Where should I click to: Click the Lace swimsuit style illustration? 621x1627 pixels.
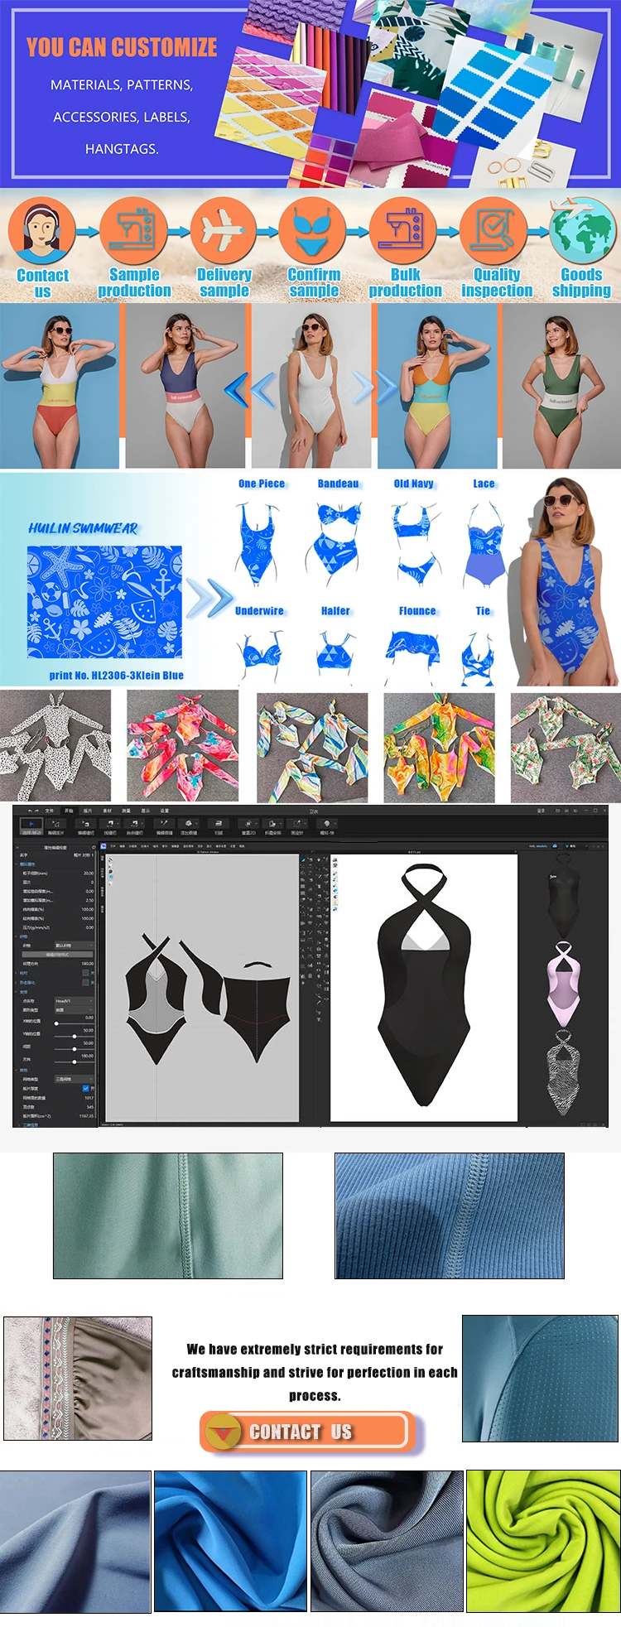484,545
